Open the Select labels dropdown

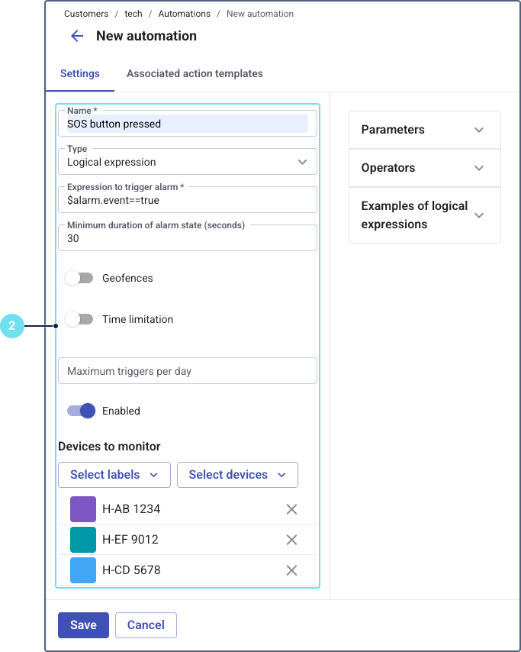point(114,475)
